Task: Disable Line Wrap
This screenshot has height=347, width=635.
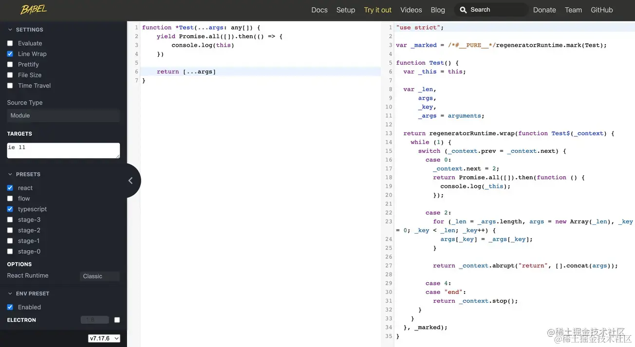Action: click(x=10, y=54)
